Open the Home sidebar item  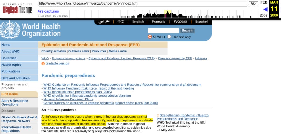[19, 45]
